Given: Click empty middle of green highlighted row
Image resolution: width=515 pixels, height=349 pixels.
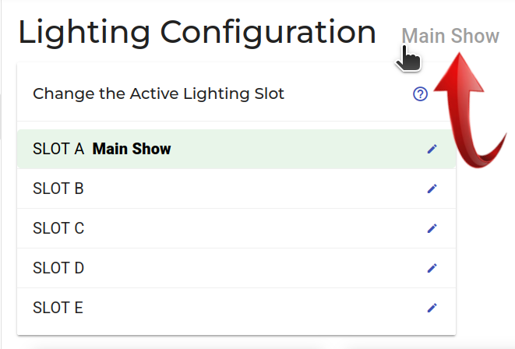Looking at the screenshot, I should click(296, 149).
